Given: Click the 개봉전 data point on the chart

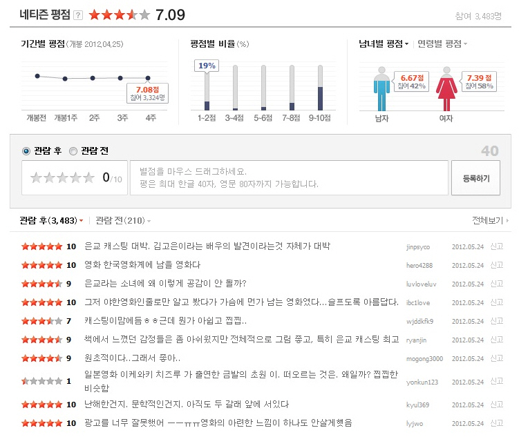Looking at the screenshot, I should pyautogui.click(x=37, y=76).
